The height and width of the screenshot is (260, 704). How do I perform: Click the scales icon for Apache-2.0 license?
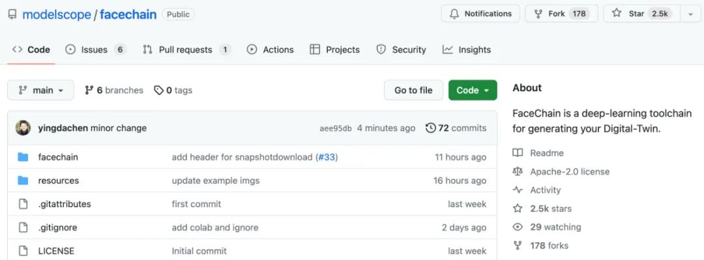click(518, 171)
